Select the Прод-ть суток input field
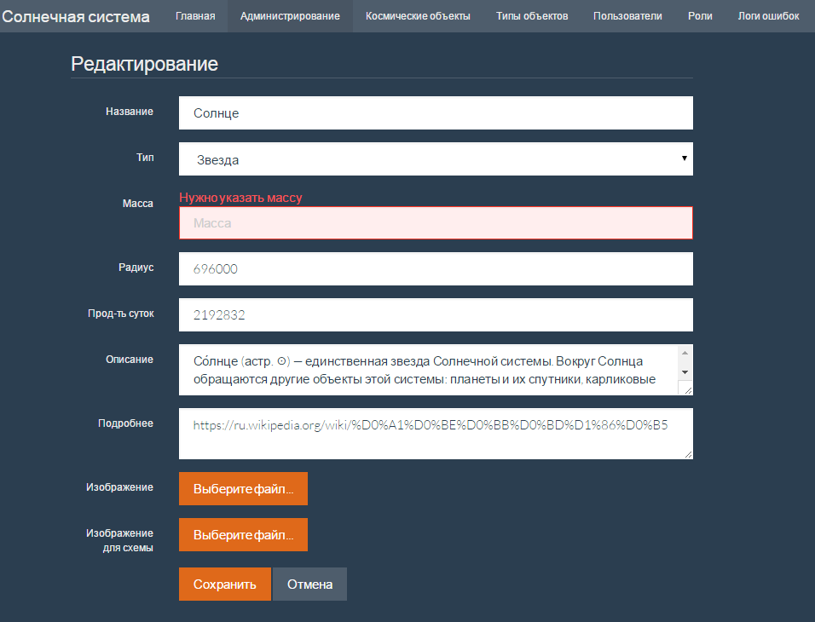This screenshot has width=815, height=622. coord(436,315)
